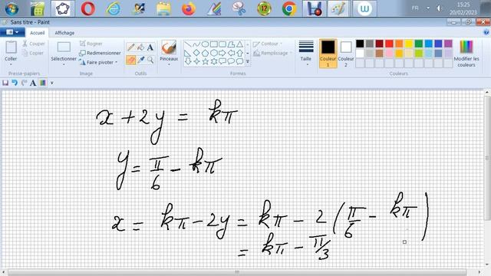Open Firefox from the taskbar
Image resolution: width=491 pixels, height=276 pixels.
(x=189, y=8)
